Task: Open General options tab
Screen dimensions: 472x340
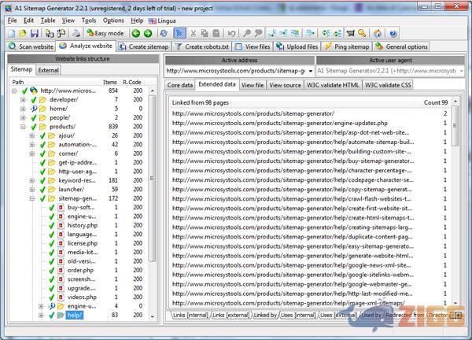Action: [x=401, y=46]
